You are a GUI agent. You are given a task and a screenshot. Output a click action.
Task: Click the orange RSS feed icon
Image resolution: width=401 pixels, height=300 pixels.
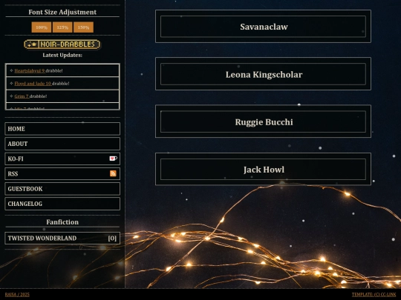(x=113, y=173)
